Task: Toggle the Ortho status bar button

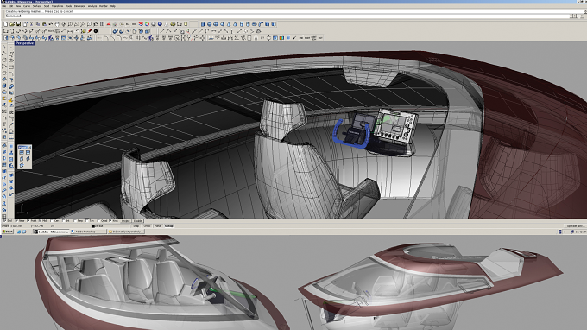Action: point(147,226)
